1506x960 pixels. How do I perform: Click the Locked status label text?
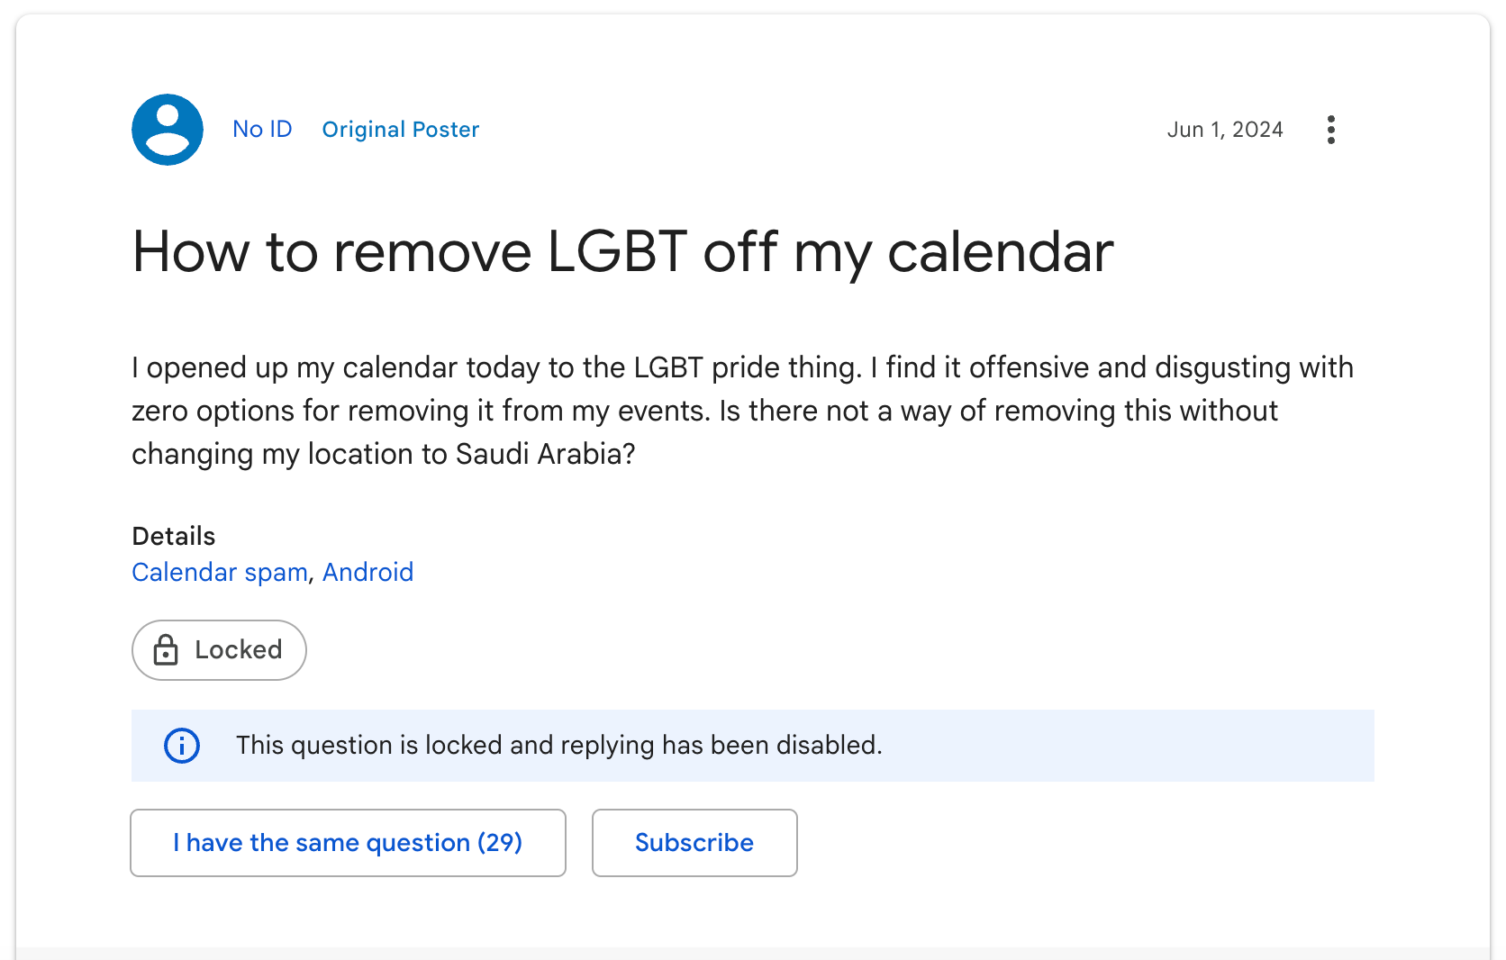[x=239, y=650]
